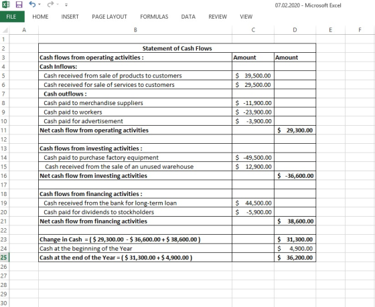This screenshot has width=375, height=307.
Task: Click the $ 29,300.00 total cell
Action: click(295, 130)
